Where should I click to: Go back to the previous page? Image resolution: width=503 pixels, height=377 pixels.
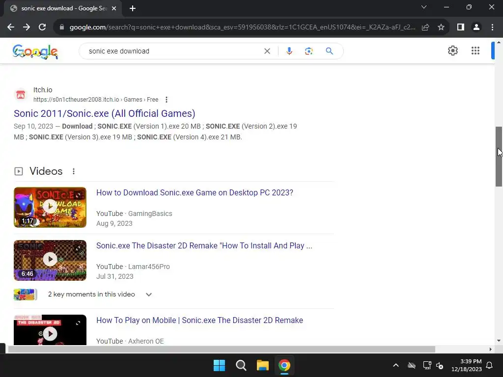tap(11, 27)
